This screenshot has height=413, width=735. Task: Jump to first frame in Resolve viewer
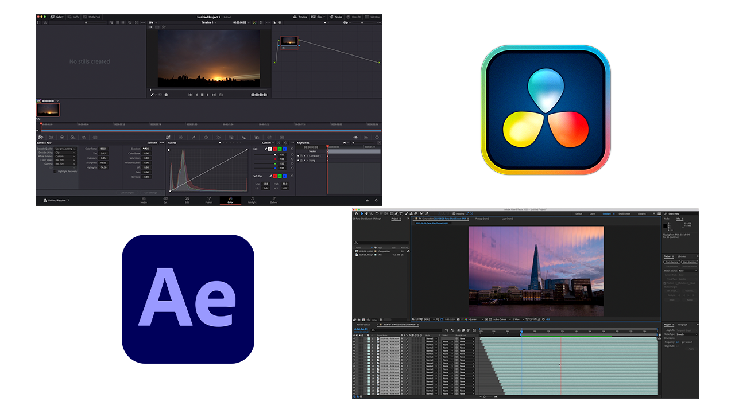coord(191,95)
